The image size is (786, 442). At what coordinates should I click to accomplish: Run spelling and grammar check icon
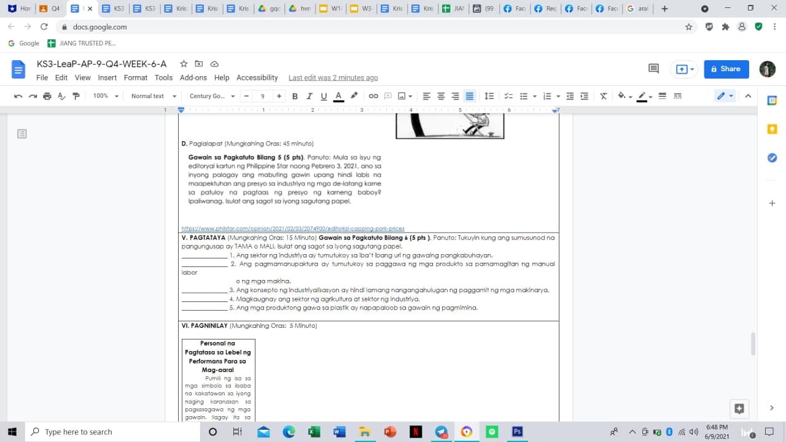(x=61, y=96)
